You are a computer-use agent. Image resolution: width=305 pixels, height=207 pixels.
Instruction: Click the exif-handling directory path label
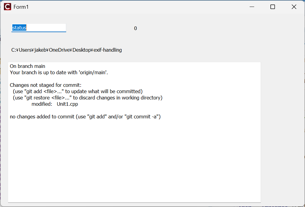66,50
